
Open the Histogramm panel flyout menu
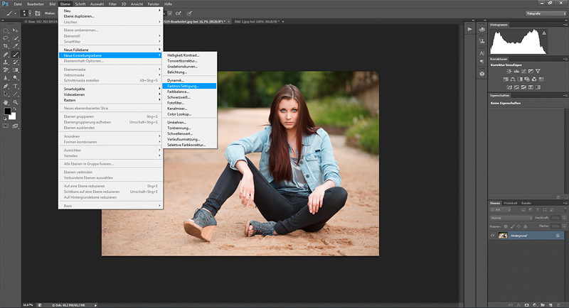pyautogui.click(x=565, y=25)
